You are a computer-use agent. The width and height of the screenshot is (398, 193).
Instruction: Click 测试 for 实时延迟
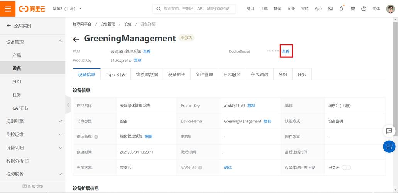tap(228, 168)
